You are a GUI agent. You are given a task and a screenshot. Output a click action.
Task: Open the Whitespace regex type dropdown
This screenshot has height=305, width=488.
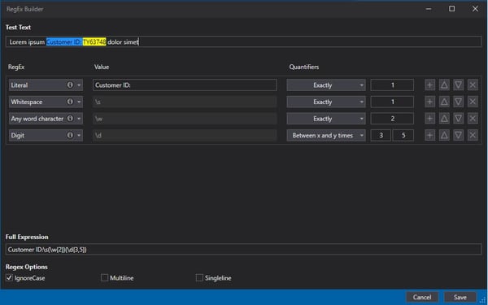79,102
